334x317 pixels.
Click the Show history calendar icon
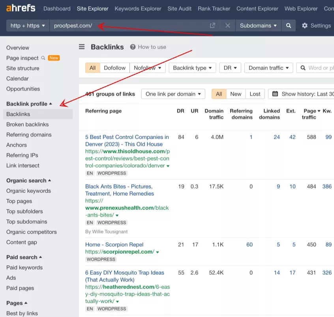[275, 94]
